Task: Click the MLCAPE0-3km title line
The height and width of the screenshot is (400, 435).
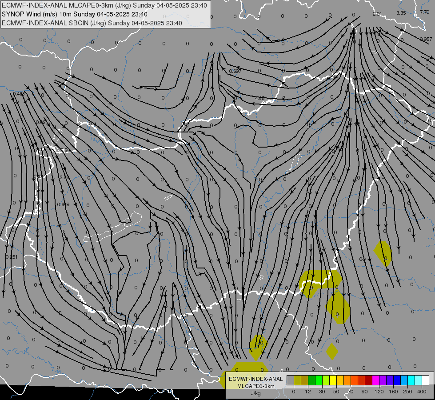Action: (104, 5)
